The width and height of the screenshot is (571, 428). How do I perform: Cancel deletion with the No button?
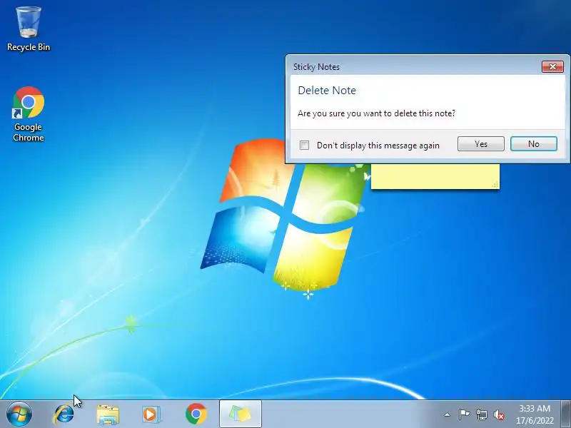click(x=534, y=144)
